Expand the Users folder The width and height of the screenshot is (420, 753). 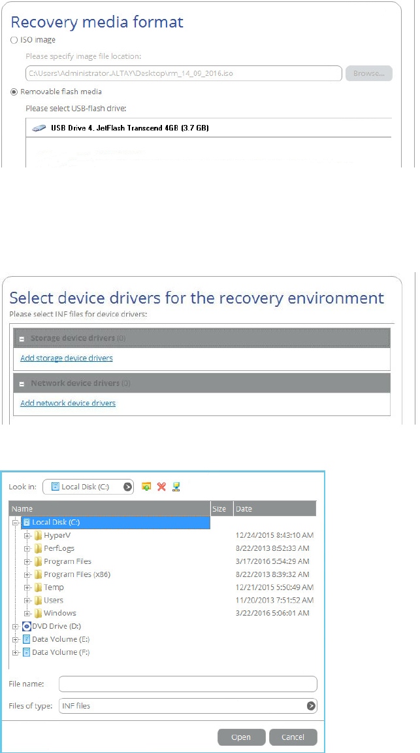[27, 601]
